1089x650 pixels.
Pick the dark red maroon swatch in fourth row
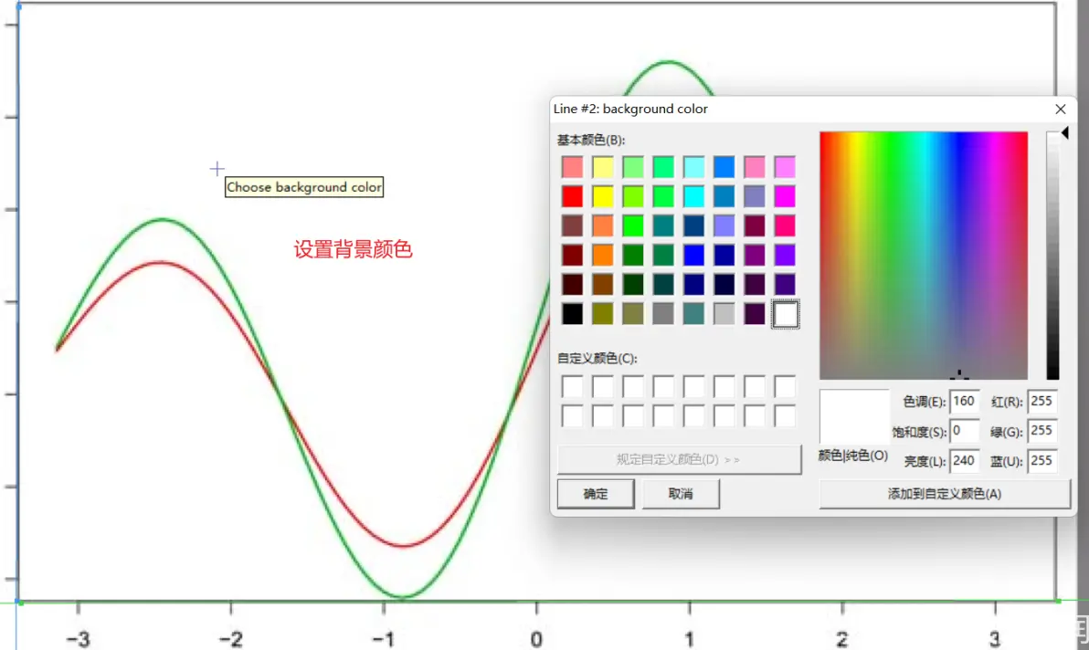click(x=572, y=256)
